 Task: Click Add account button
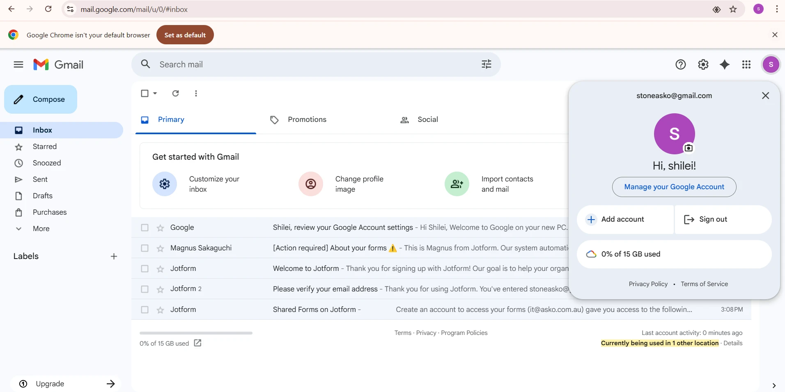[x=625, y=220]
